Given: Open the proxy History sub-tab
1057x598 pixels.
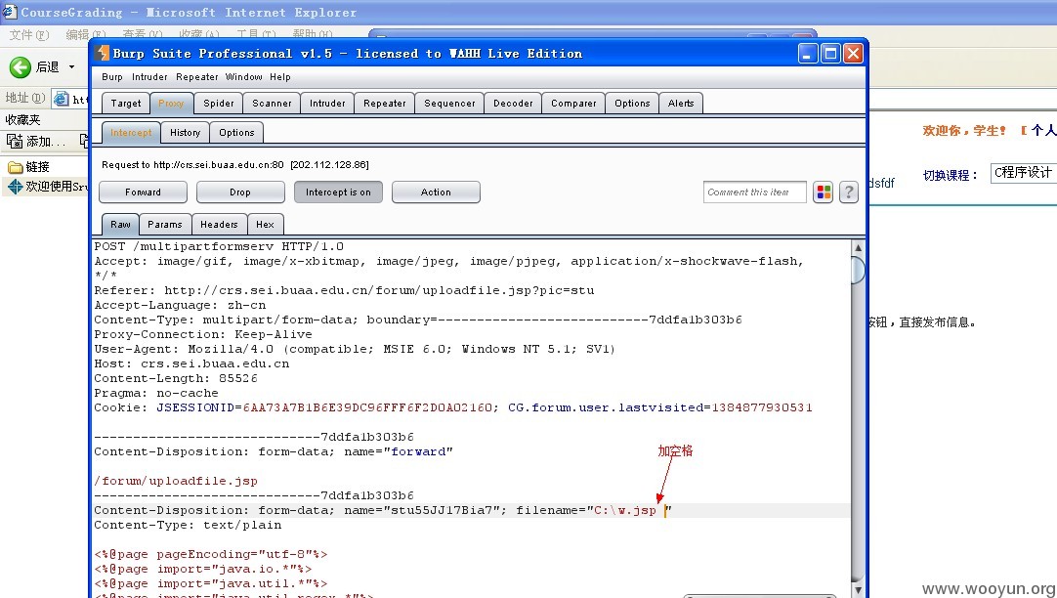Looking at the screenshot, I should tap(186, 133).
